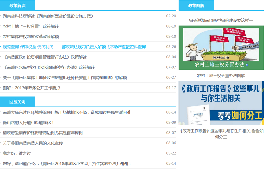Click date 04-17 beside 图解：2017年政务公开
The width and height of the screenshot is (267, 169).
[x=171, y=88]
